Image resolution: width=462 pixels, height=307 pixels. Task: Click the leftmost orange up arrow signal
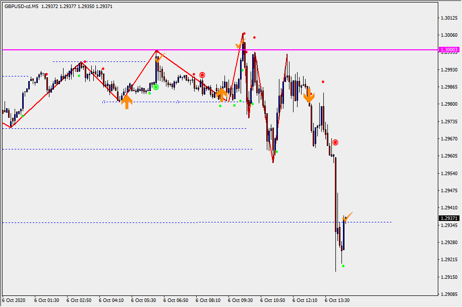127,102
